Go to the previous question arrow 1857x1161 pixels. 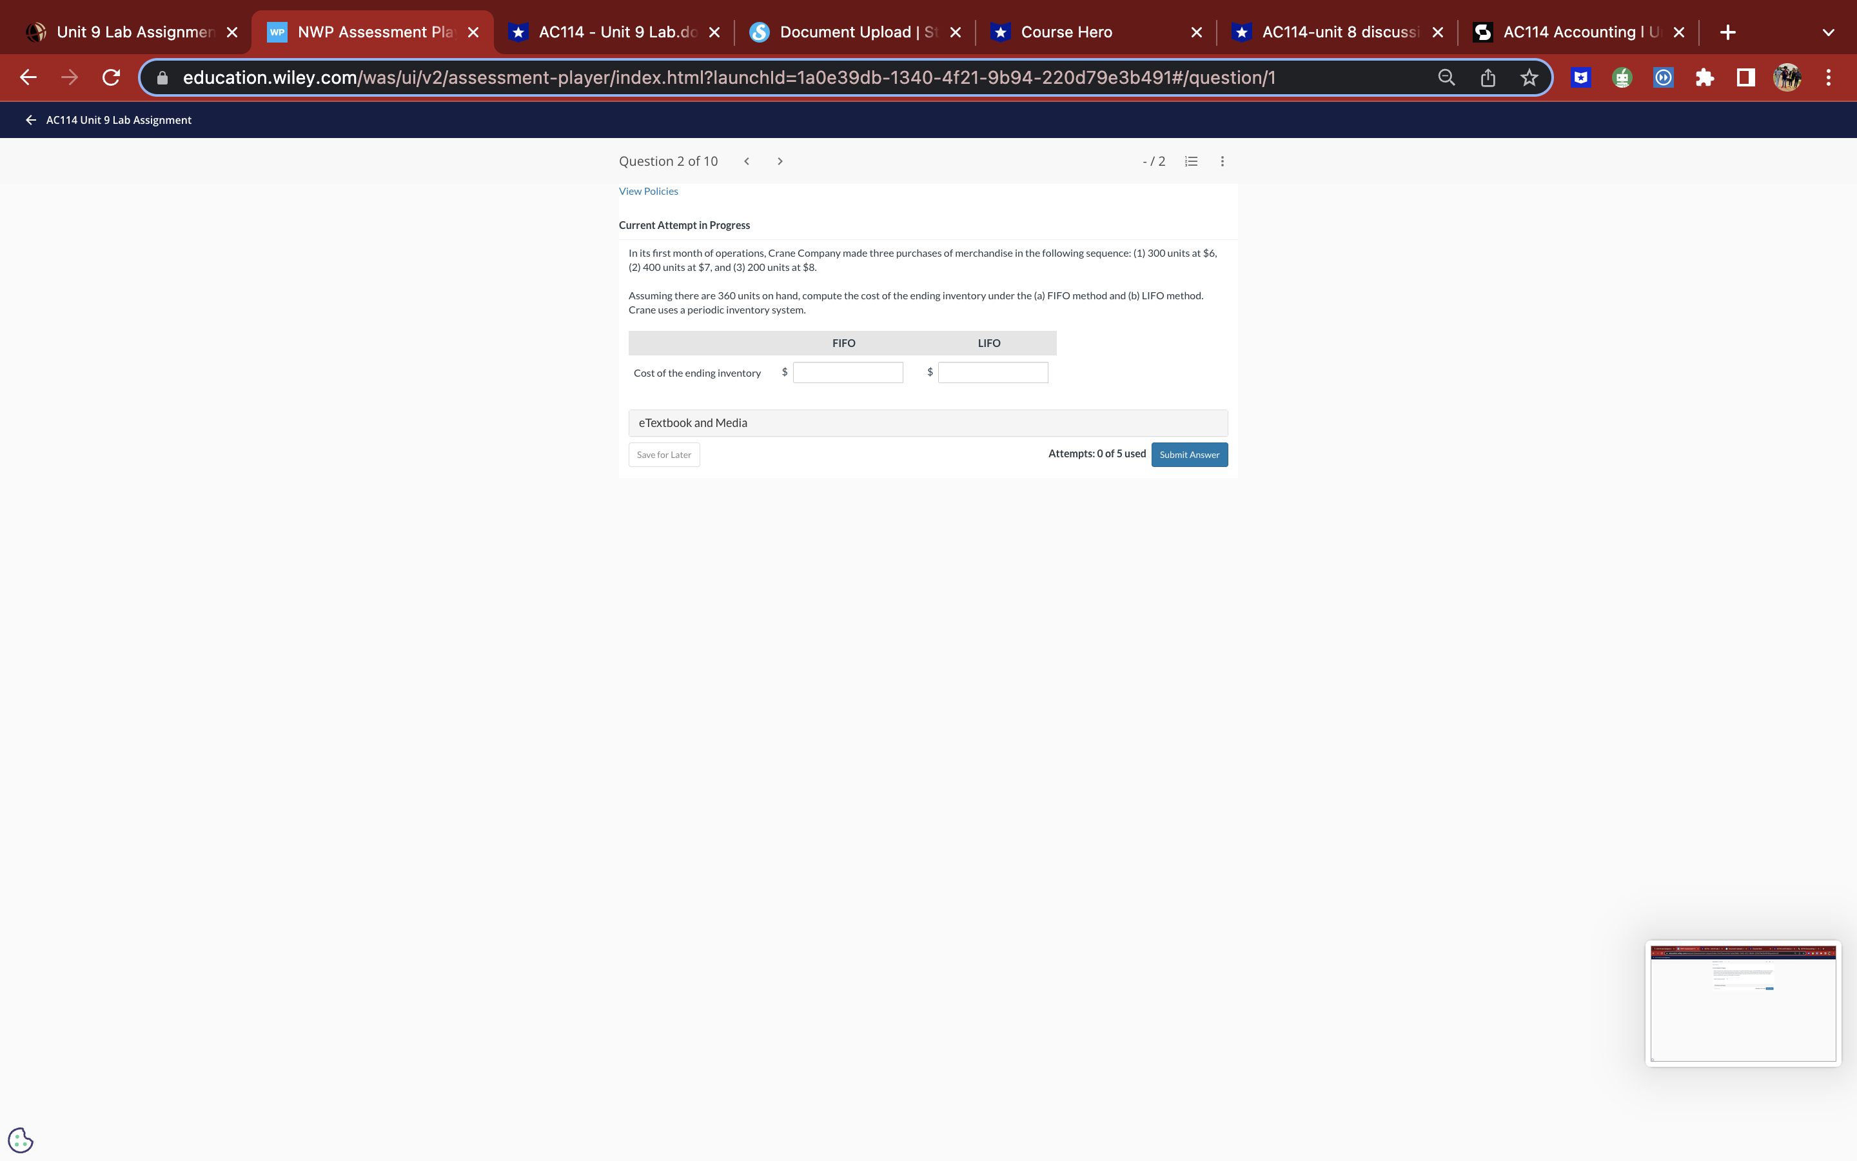coord(746,161)
